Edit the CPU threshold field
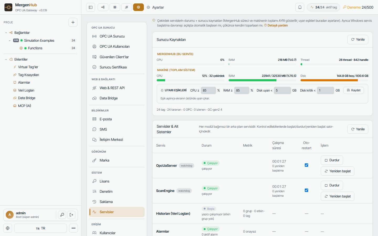Image resolution: width=378 pixels, height=236 pixels. [208, 90]
